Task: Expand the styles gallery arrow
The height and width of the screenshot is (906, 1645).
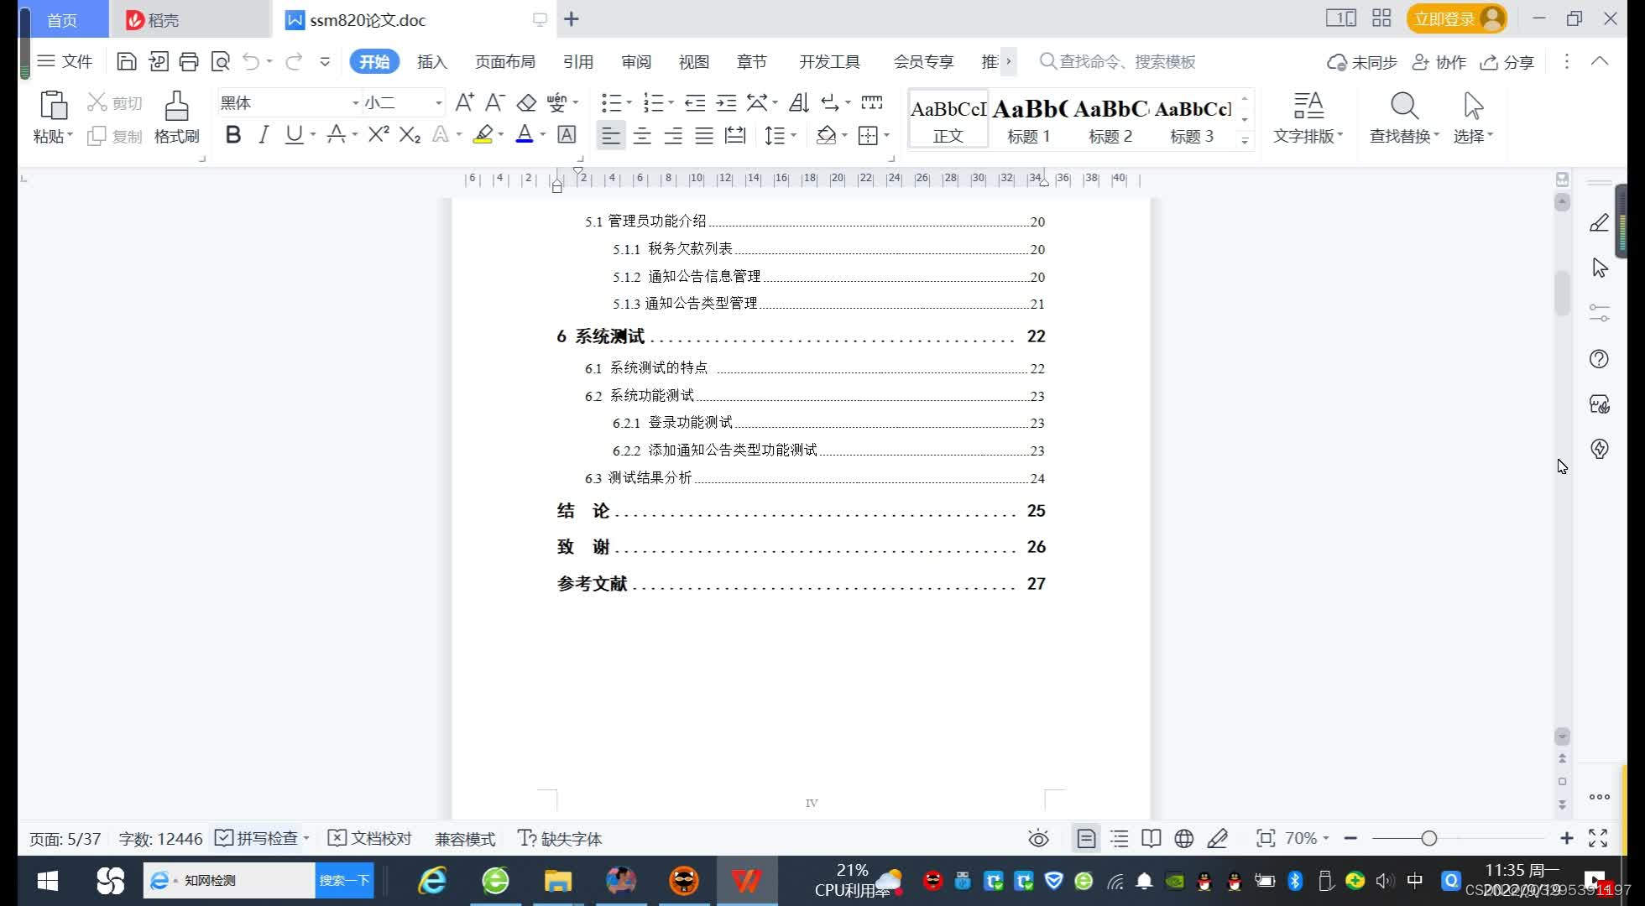Action: pyautogui.click(x=1245, y=140)
